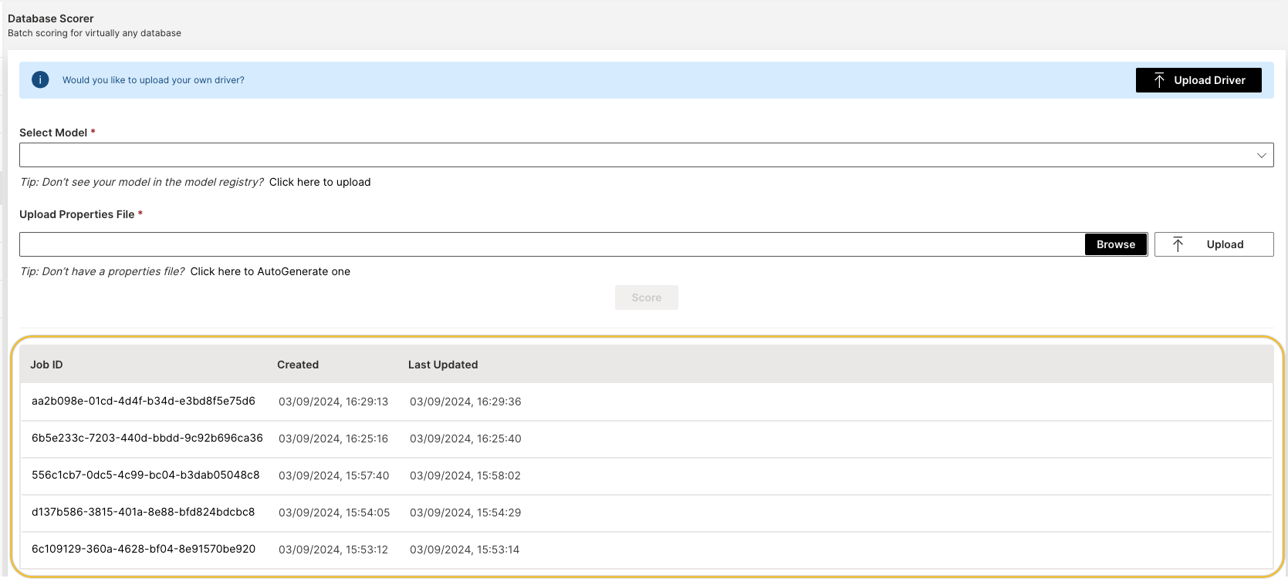The image size is (1288, 585).
Task: Open job row 6c109129-360a-4628-bf04-8e91570be920
Action: click(144, 550)
